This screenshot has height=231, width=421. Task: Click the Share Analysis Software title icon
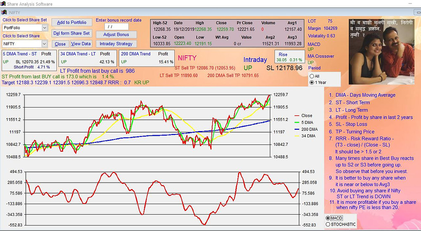3,4
